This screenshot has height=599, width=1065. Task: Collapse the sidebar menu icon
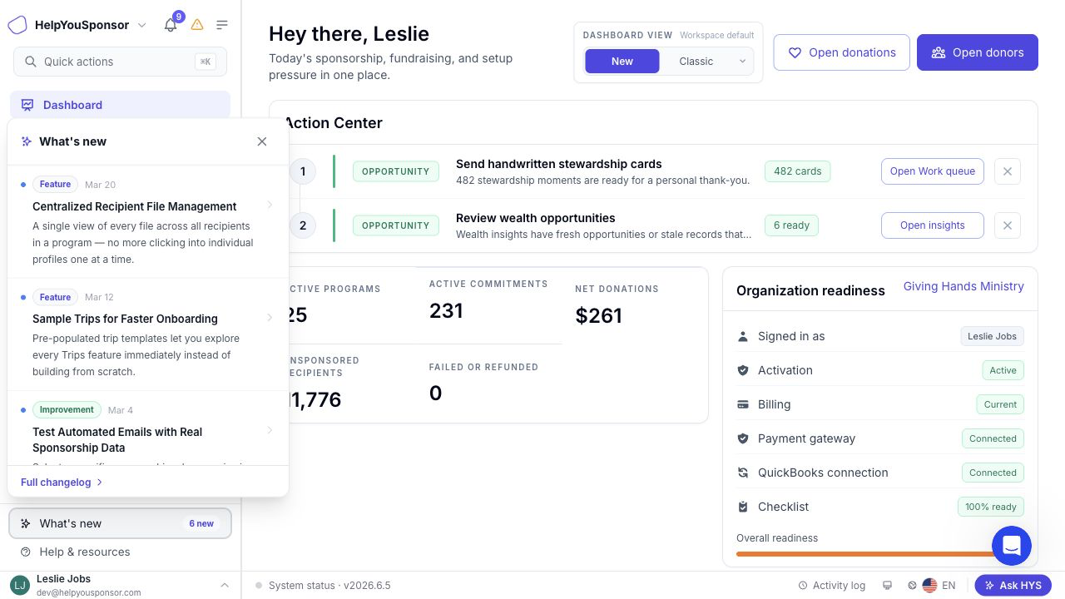point(222,25)
